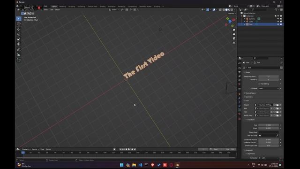
Task: Switch to the Layout workspace tab
Action: coord(54,6)
